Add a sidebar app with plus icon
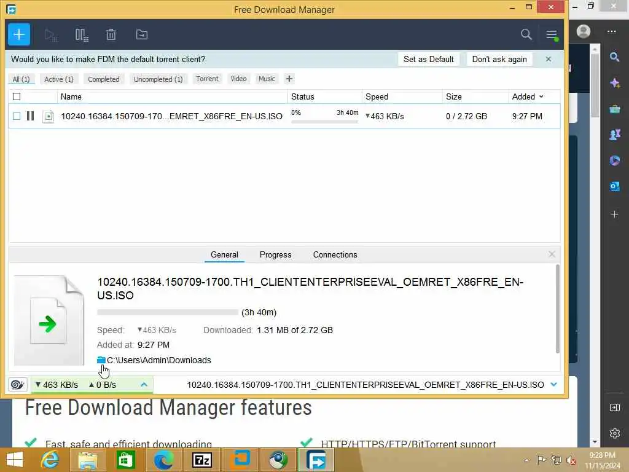 [614, 214]
